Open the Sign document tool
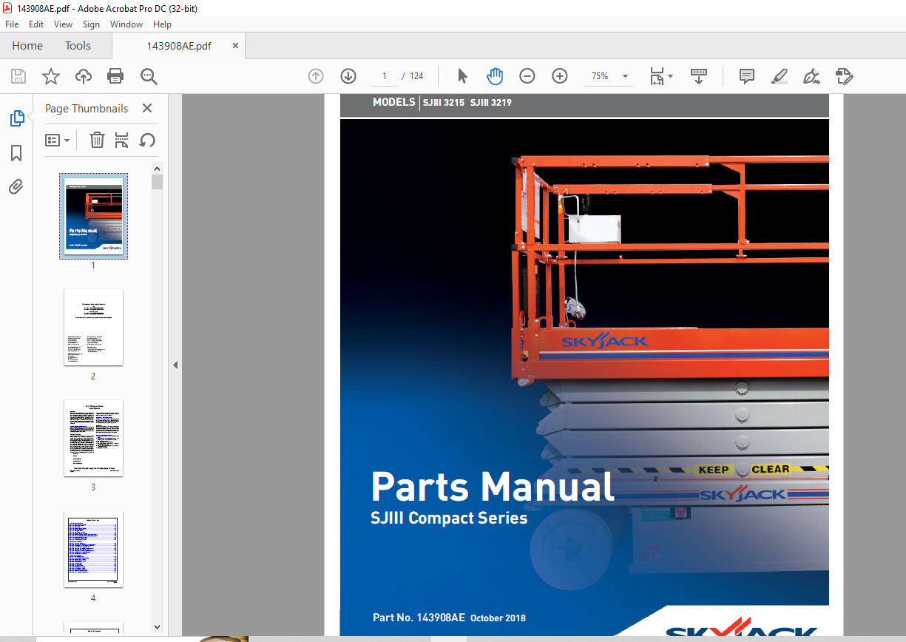 (x=811, y=76)
